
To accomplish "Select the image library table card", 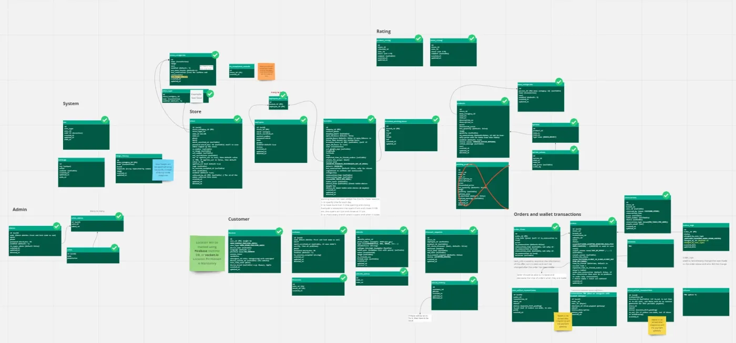I will (139, 169).
